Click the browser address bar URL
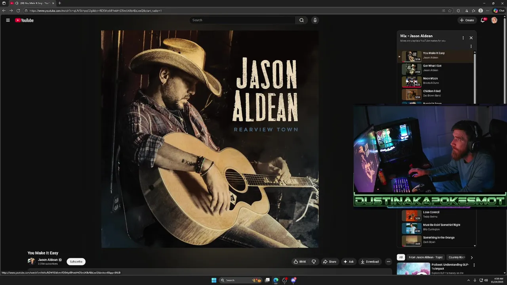 click(x=95, y=11)
